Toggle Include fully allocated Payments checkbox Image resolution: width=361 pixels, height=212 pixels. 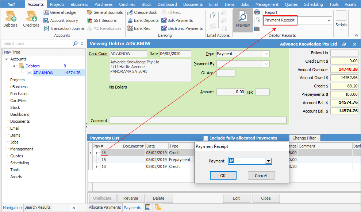click(x=206, y=138)
